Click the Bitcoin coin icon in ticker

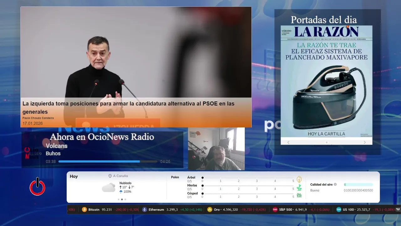point(84,210)
